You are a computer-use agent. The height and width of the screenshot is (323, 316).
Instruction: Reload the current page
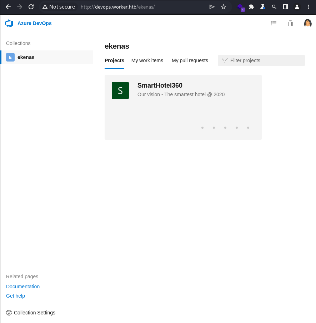[x=31, y=7]
